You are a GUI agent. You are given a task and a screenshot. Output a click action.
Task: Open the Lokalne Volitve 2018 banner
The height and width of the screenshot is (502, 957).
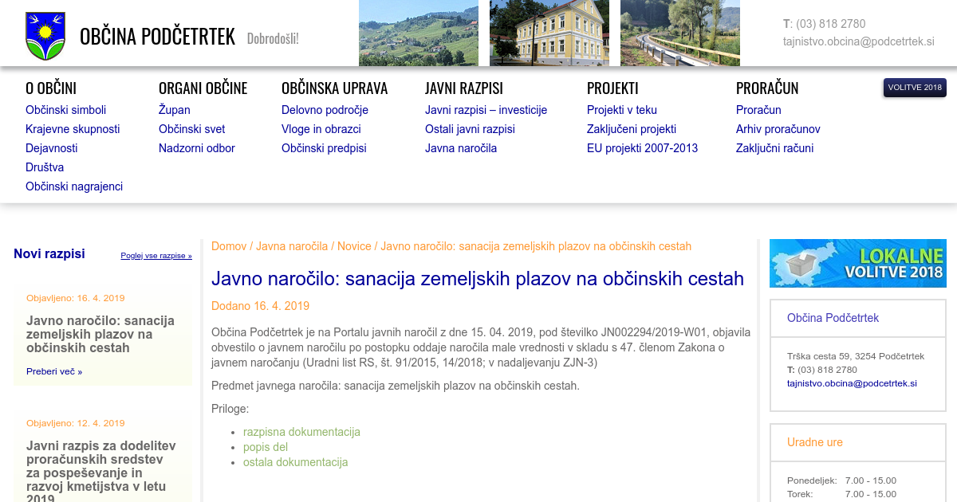857,263
